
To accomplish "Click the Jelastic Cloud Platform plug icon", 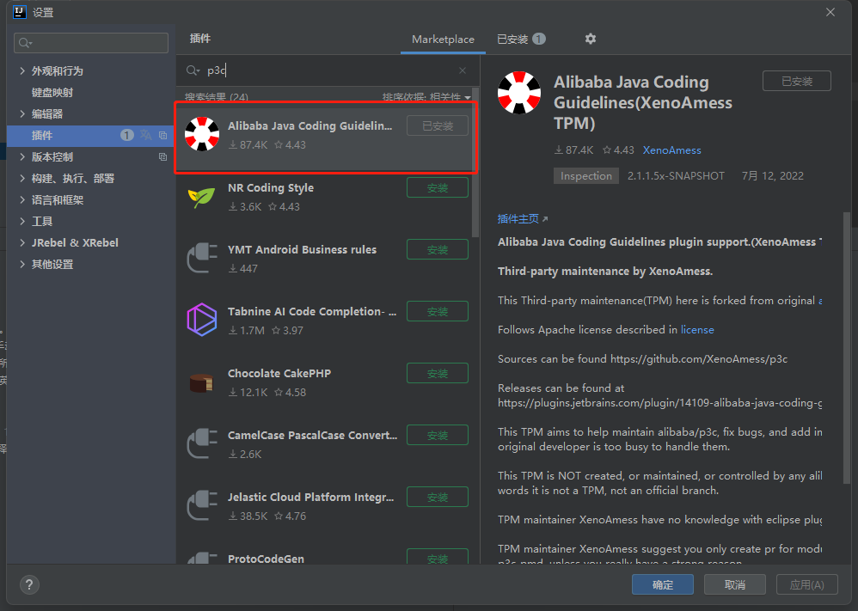I will tap(202, 505).
